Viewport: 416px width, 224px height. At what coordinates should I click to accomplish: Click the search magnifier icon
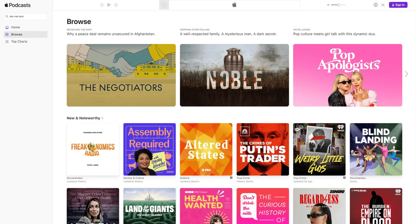tap(7, 16)
